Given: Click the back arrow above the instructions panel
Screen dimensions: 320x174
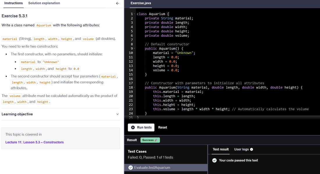Looking at the screenshot, I should (x=118, y=3).
